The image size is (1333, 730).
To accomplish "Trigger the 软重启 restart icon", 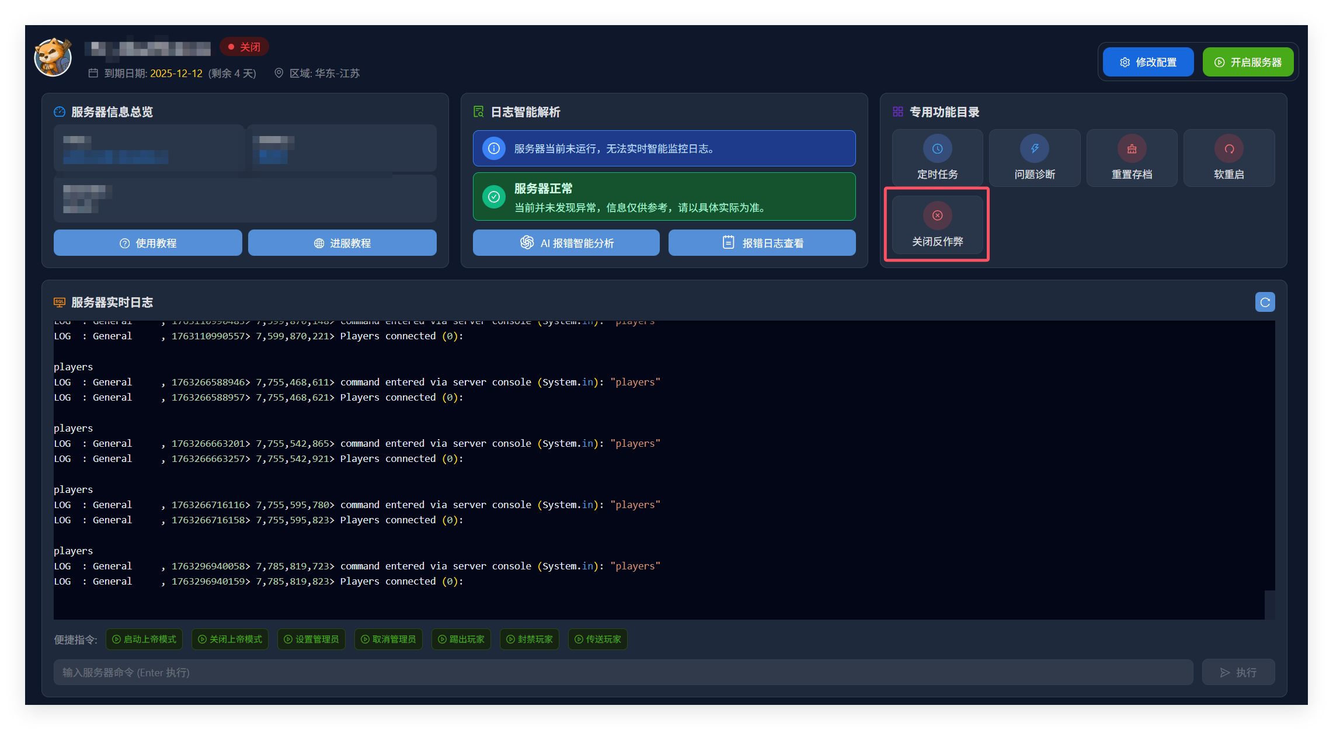I will coord(1228,149).
